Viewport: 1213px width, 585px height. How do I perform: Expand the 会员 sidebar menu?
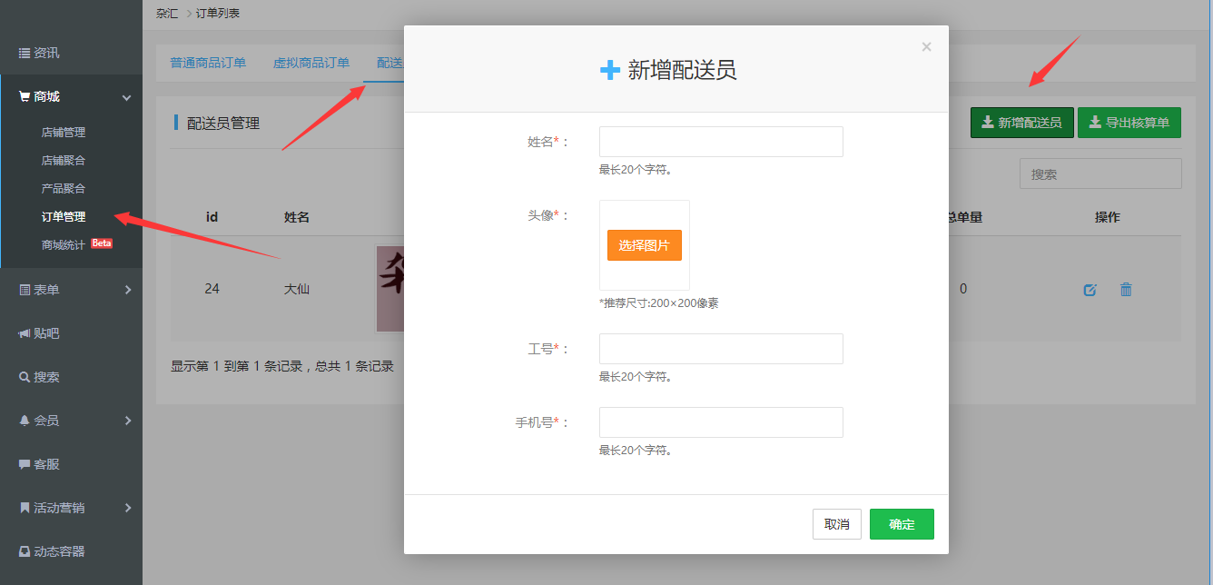(128, 421)
